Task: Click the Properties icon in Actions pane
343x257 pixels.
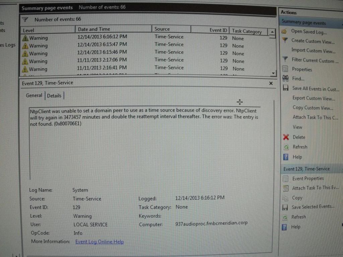Action: 285,69
